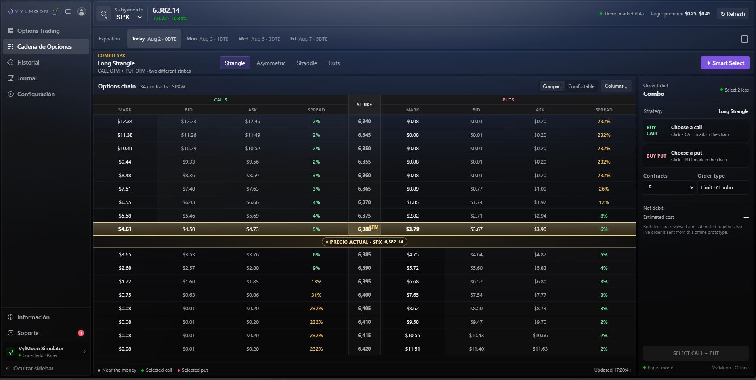Open the notifications bell icon
This screenshot has width=756, height=380.
click(x=55, y=11)
